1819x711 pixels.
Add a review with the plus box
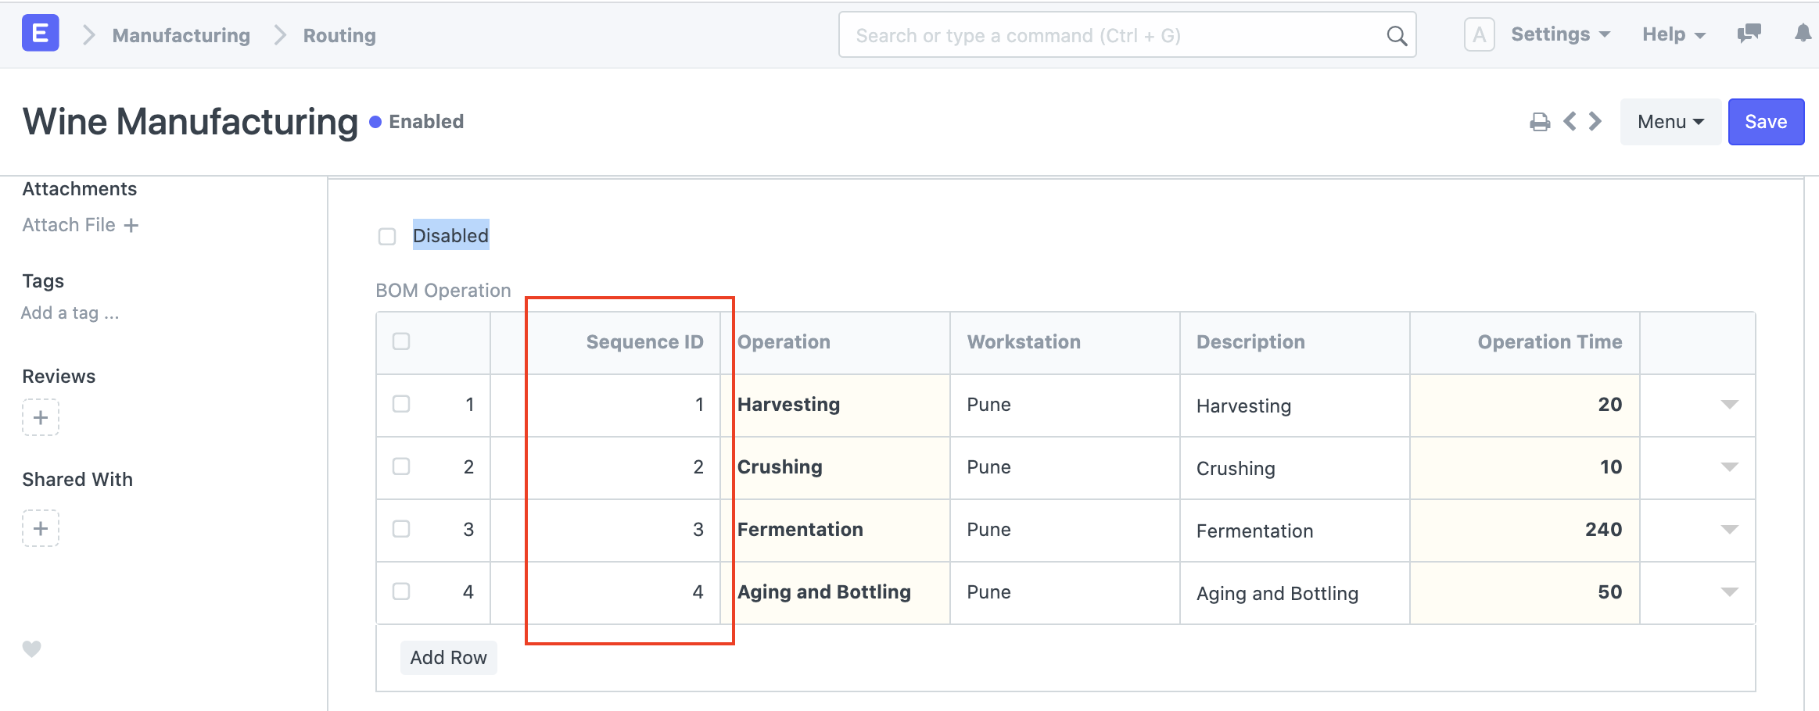[41, 417]
